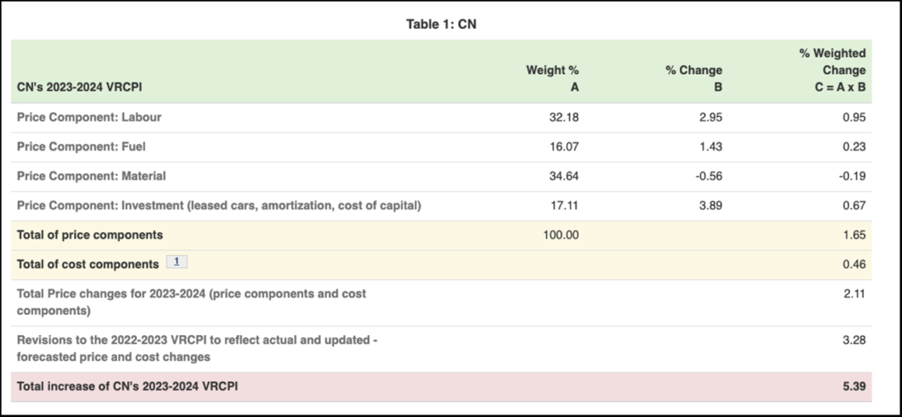The width and height of the screenshot is (902, 417).
Task: Open footnote 1 beside Total of cost components
Action: [176, 263]
